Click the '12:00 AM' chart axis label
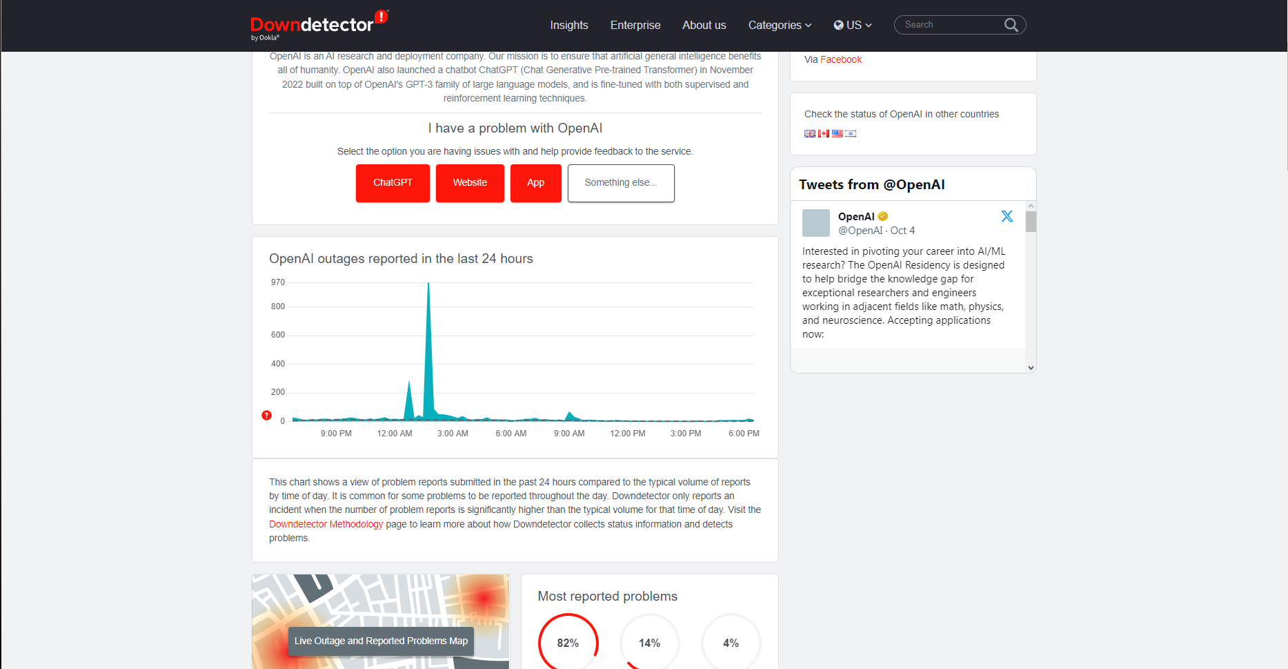The image size is (1288, 669). (x=395, y=434)
